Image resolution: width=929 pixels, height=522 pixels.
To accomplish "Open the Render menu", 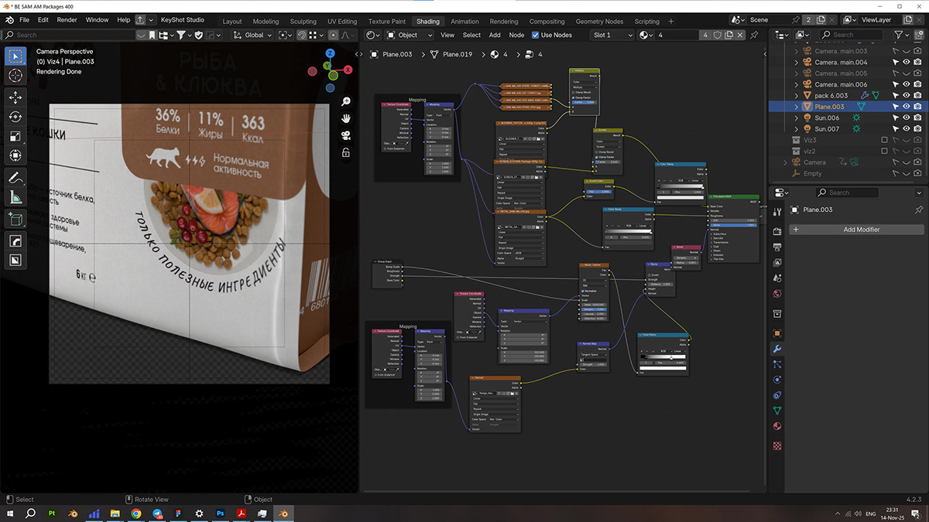I will 67,21.
